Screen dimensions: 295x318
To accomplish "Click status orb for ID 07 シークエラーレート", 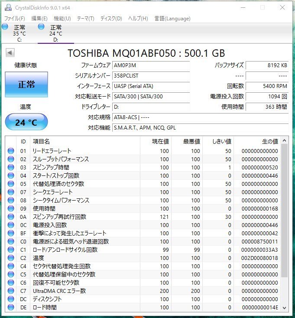I will (11, 192).
